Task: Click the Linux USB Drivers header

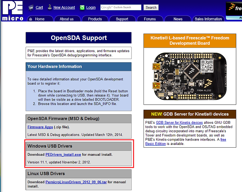Action: pos(79,174)
